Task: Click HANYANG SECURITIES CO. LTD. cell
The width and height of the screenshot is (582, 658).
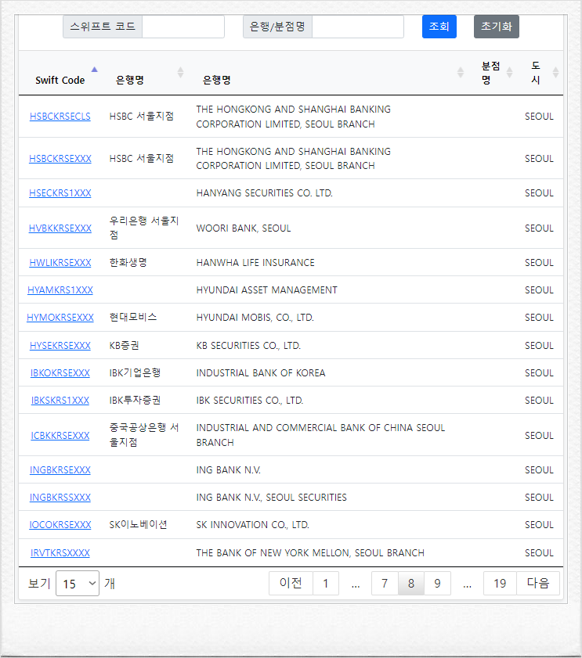Action: (x=264, y=193)
